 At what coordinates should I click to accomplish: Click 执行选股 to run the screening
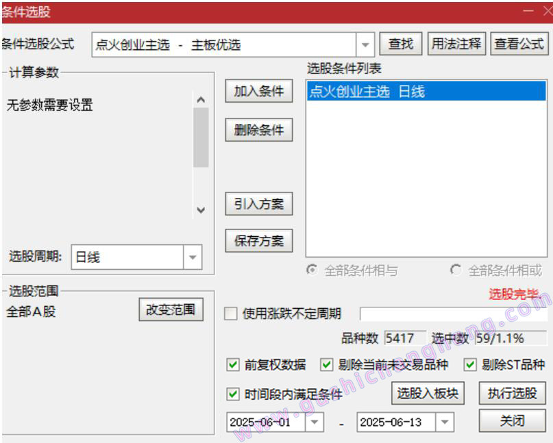[x=512, y=393]
